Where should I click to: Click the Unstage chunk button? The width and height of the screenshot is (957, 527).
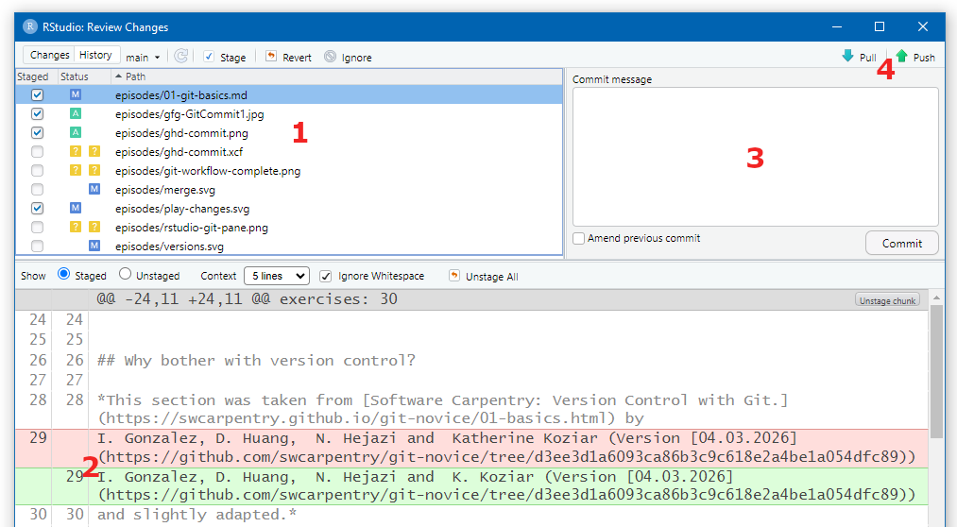point(887,300)
